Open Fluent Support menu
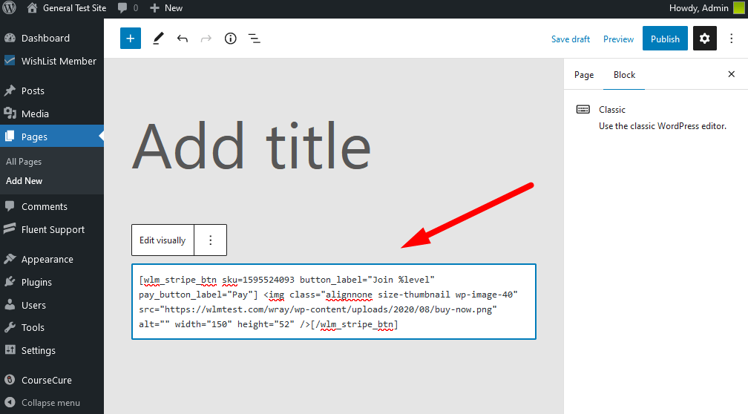 [53, 229]
